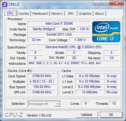The width and height of the screenshot is (126, 121).
Task: Click the processor Name field
Action: click(x=59, y=23)
